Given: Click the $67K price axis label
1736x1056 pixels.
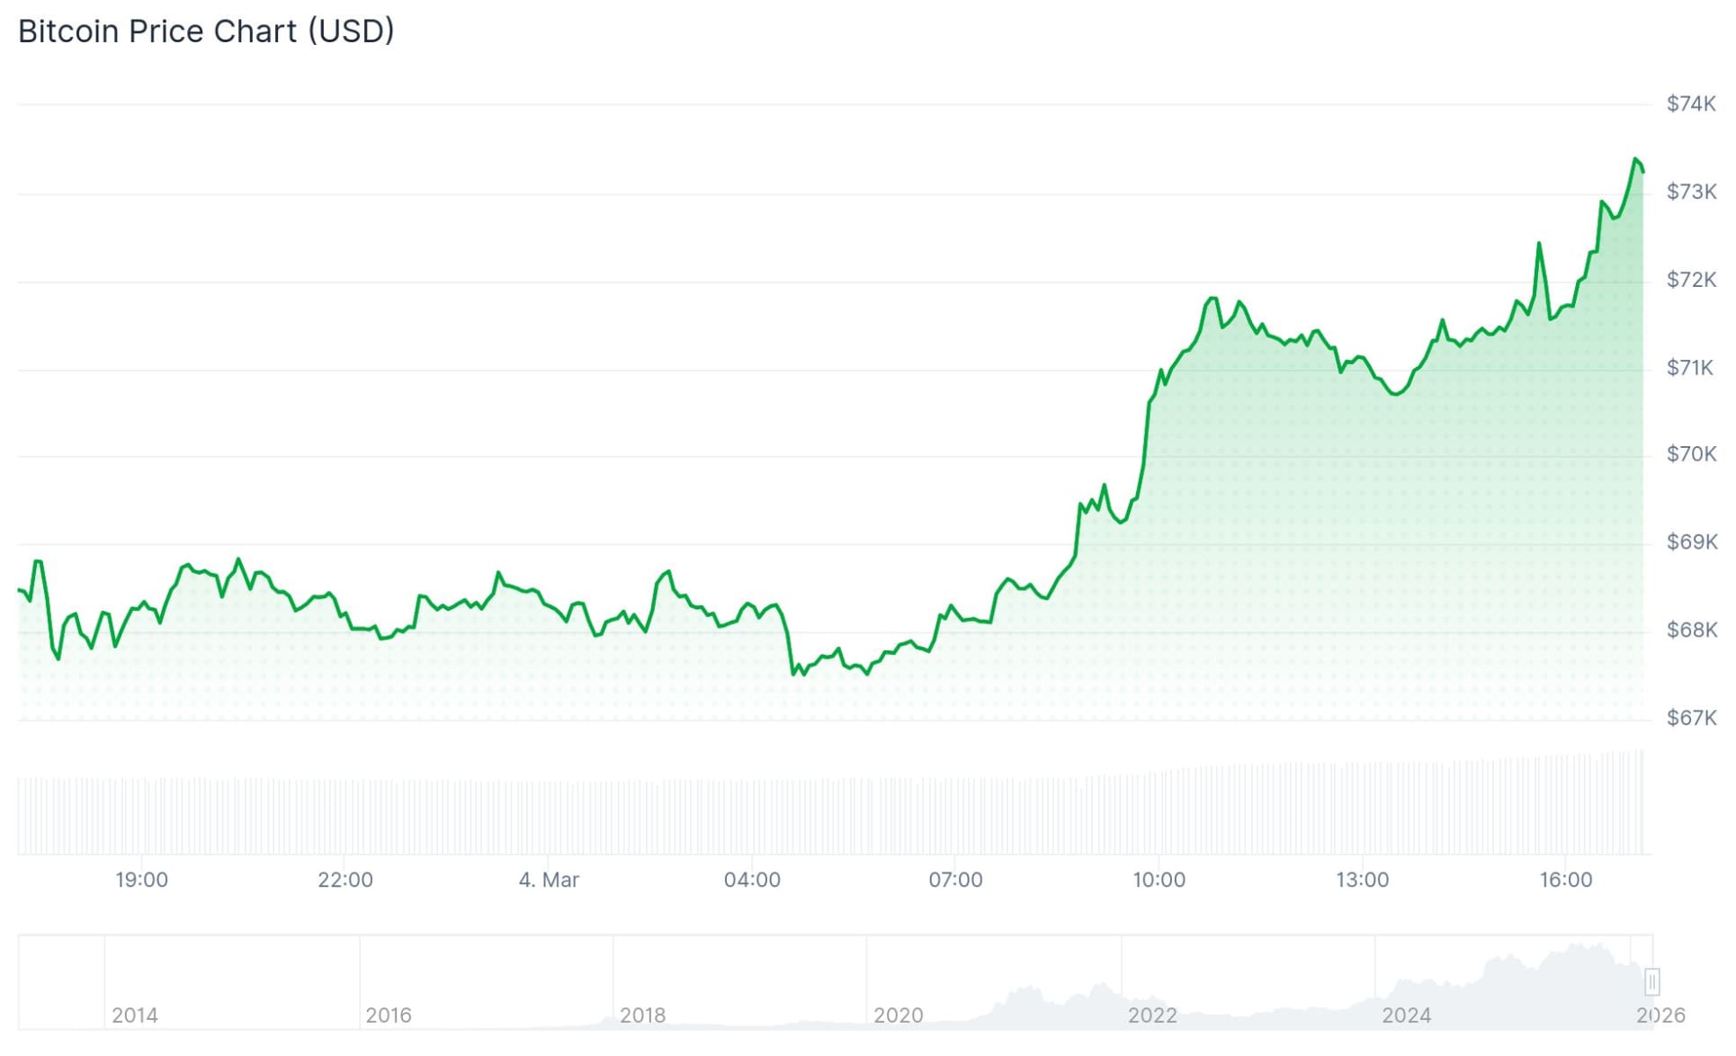Looking at the screenshot, I should (1691, 718).
